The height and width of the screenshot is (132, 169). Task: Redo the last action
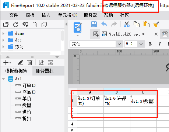point(114,24)
